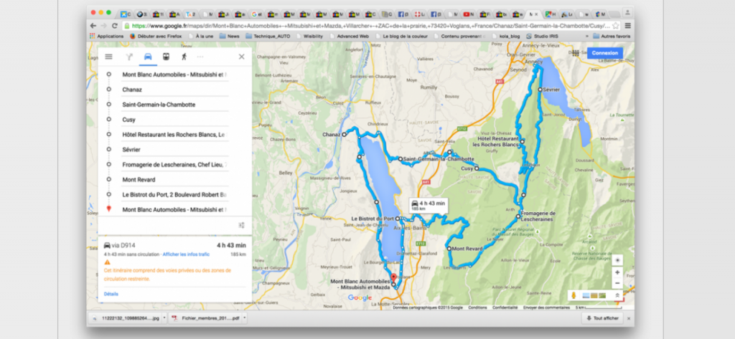Screen dimensions: 735x339
Task: Zoom out on the map
Action: pos(617,283)
